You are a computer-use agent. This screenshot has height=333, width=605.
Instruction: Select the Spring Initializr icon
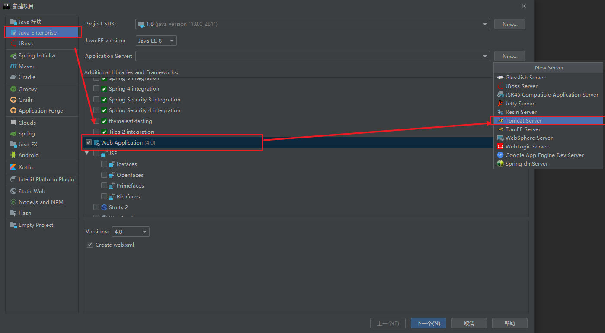point(13,55)
